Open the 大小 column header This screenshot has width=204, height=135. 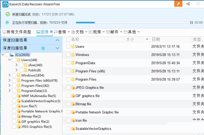click(130, 39)
